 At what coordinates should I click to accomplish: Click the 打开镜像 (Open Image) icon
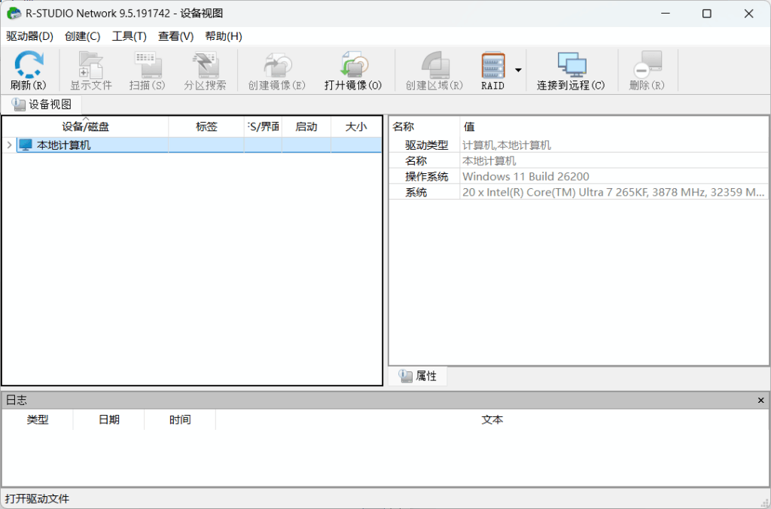pyautogui.click(x=353, y=69)
